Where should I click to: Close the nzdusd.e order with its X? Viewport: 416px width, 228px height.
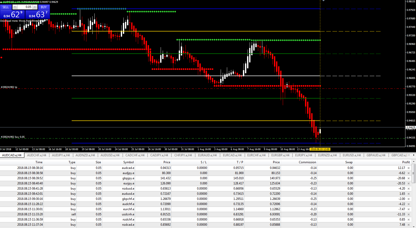pos(409,189)
